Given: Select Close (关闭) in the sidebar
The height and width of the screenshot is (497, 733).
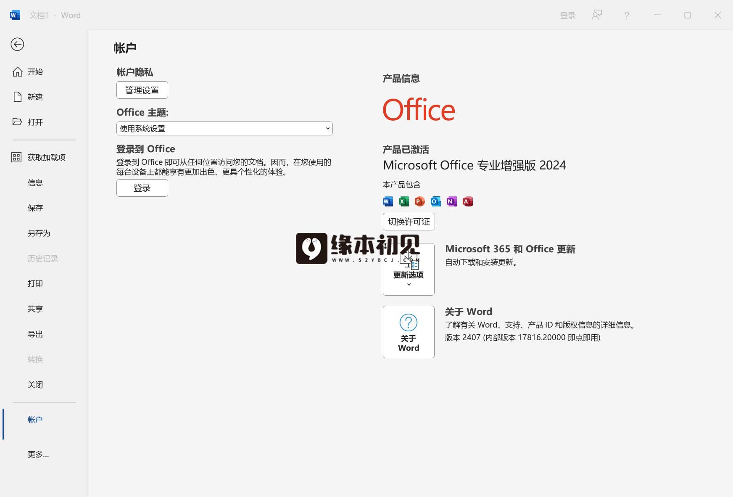Looking at the screenshot, I should pos(35,384).
